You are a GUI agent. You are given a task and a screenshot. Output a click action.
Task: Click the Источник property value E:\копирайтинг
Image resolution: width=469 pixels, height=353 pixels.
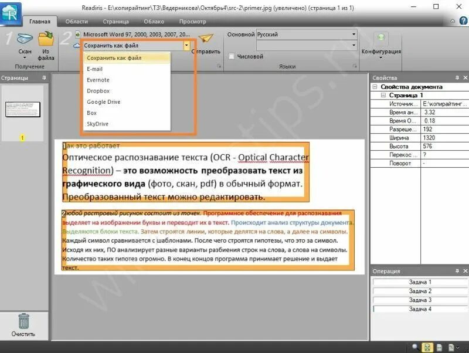point(444,104)
